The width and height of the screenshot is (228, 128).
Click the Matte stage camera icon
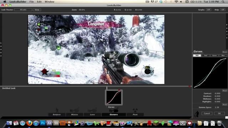point(74,110)
